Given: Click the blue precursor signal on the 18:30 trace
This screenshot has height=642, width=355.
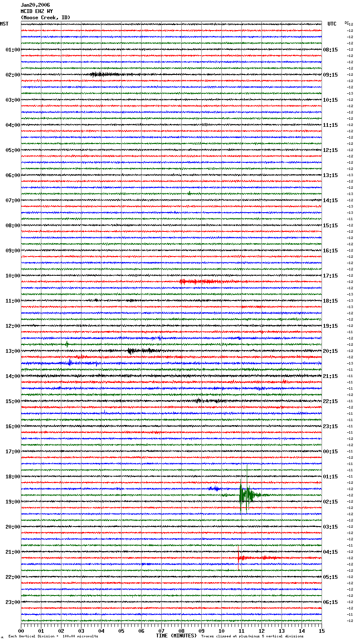Looking at the screenshot, I should (x=214, y=489).
